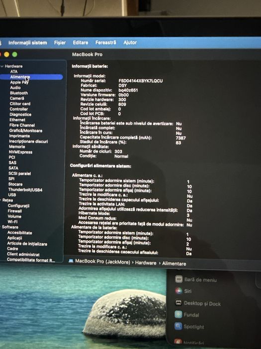Viewport: 261px width, 349px height.
Task: Select Controller in the sidebar
Action: click(x=19, y=109)
